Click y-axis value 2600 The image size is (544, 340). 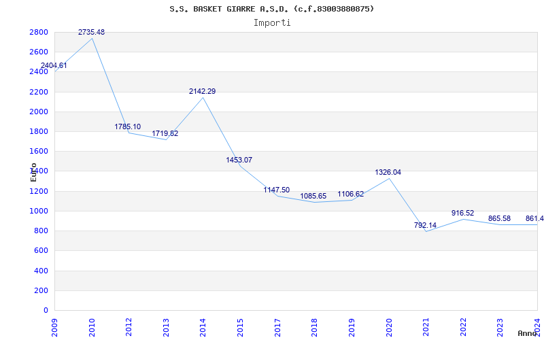39,52
